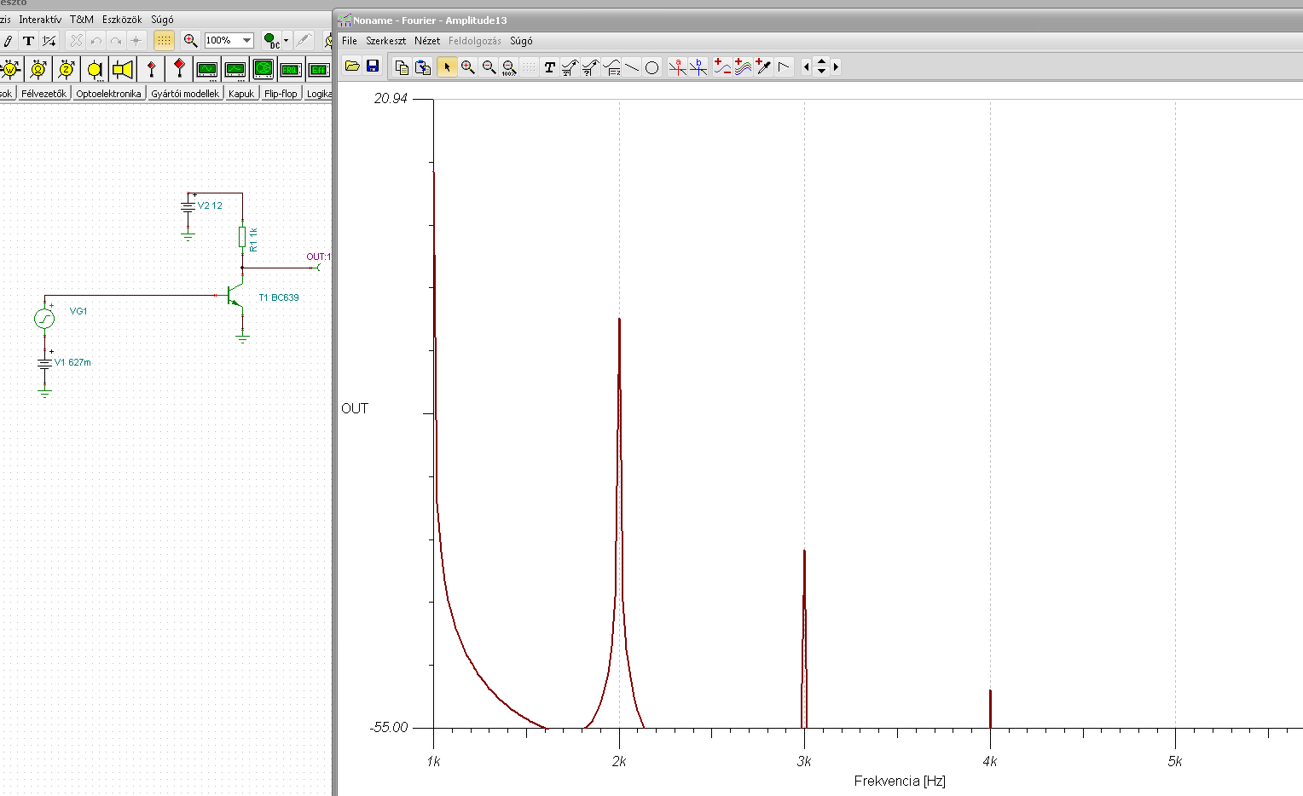
Task: Pick the FRQ frequency counter instrument
Action: pos(292,69)
